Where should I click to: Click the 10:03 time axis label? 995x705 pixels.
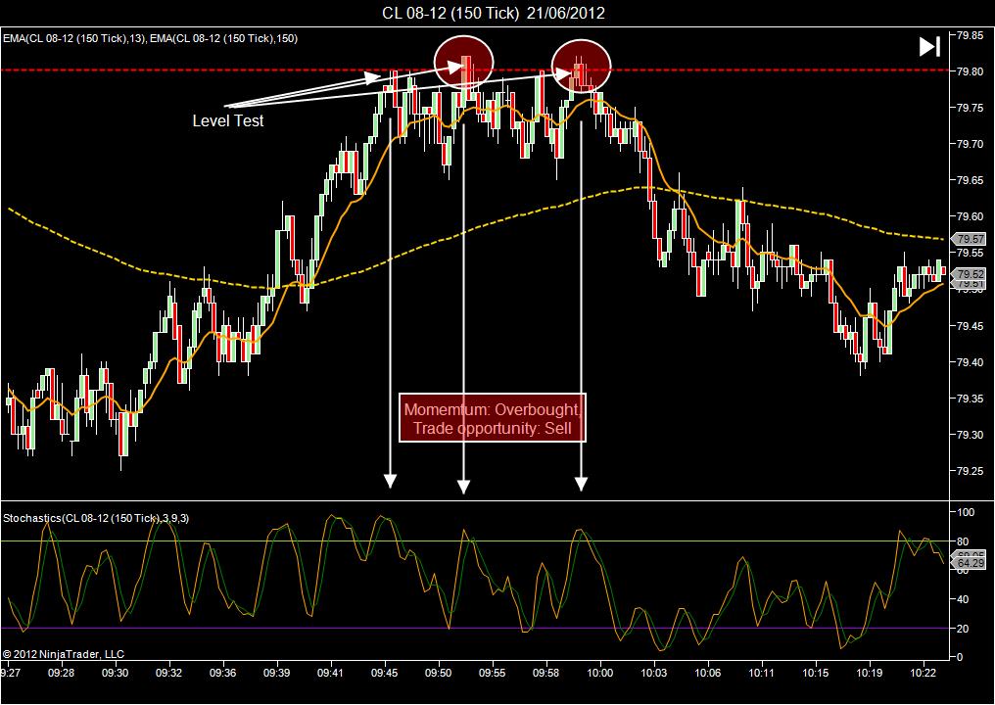(653, 673)
